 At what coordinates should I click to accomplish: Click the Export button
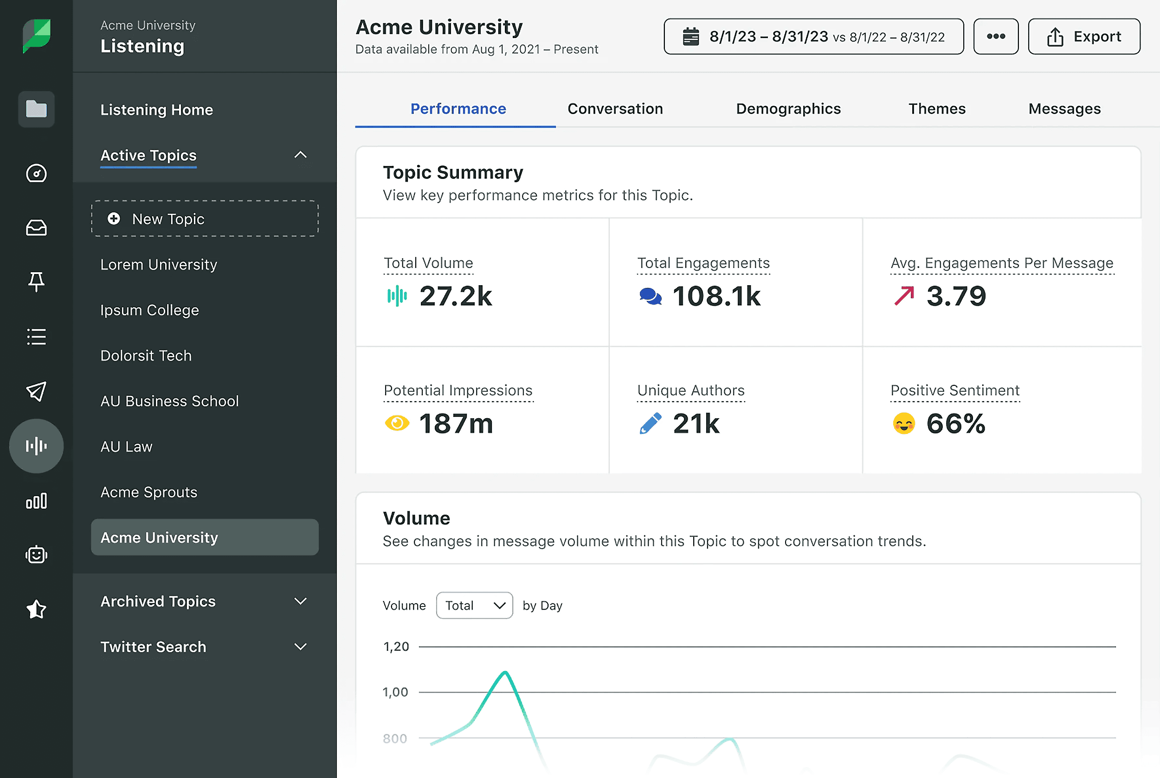1083,37
